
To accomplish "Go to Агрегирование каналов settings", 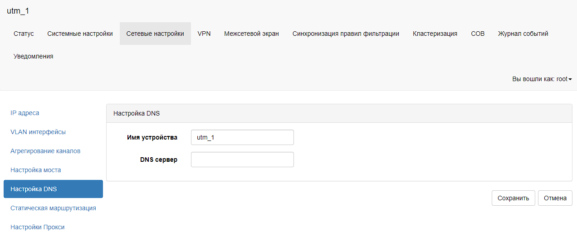I will pyautogui.click(x=45, y=151).
